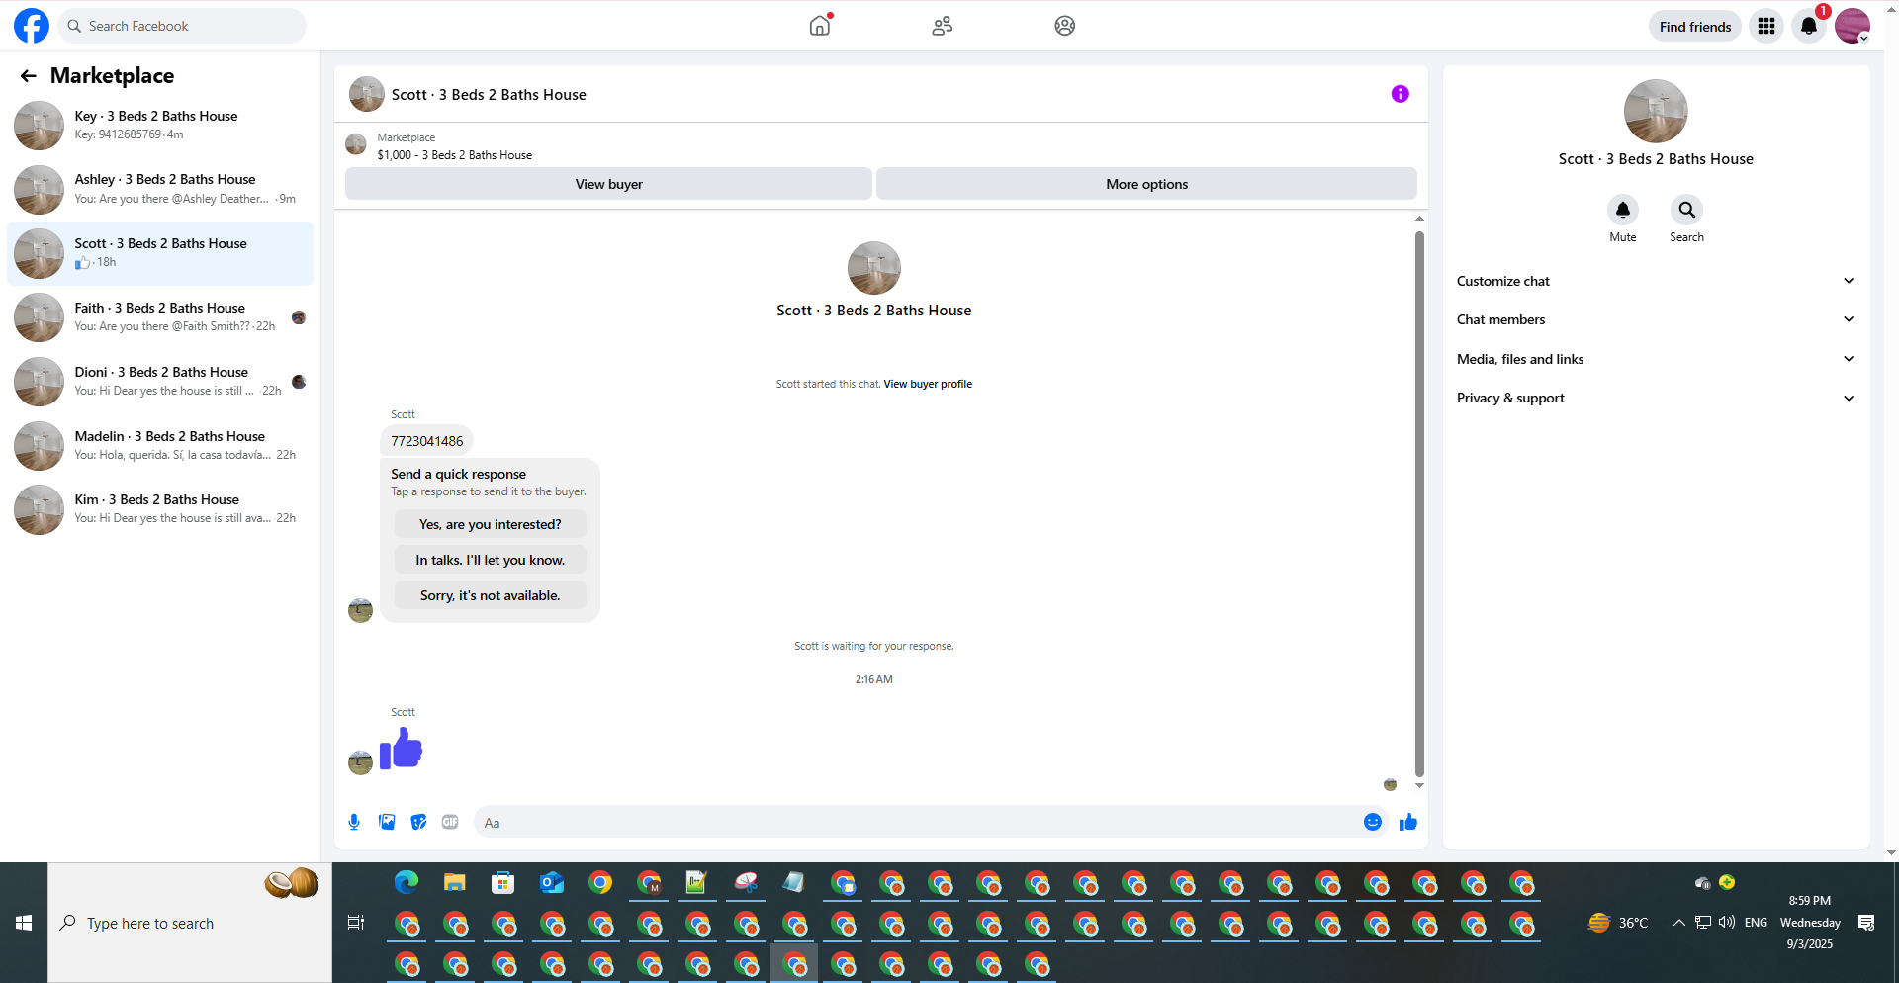Click the $1,000 listing title
1899x983 pixels.
(x=455, y=155)
